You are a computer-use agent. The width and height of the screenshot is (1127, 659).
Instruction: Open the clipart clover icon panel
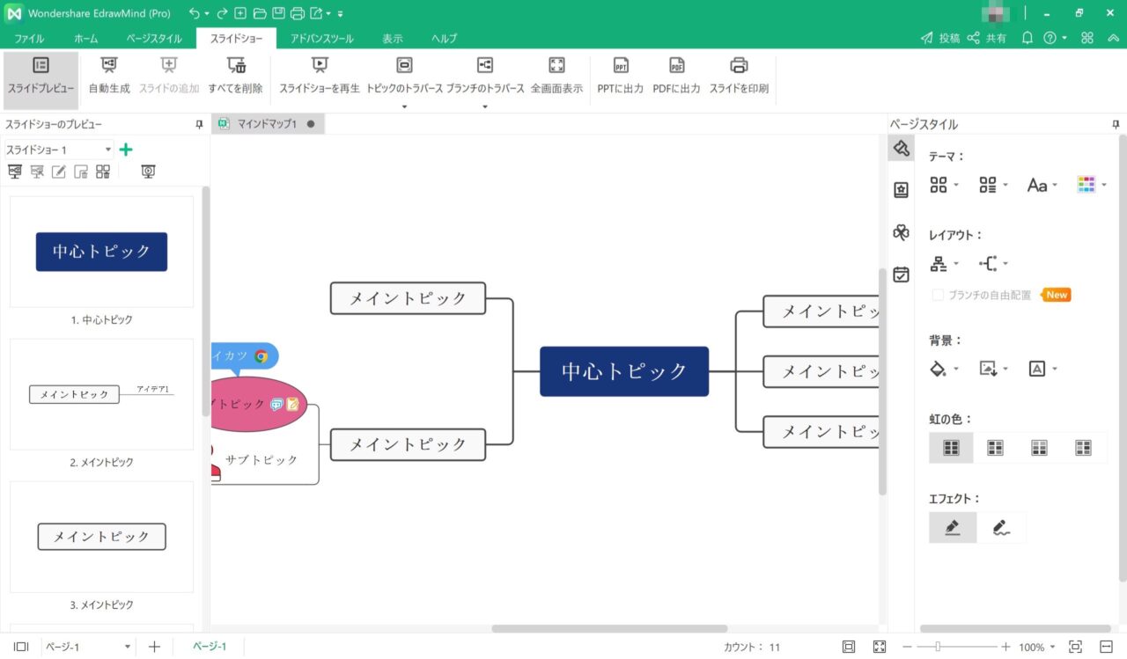901,232
